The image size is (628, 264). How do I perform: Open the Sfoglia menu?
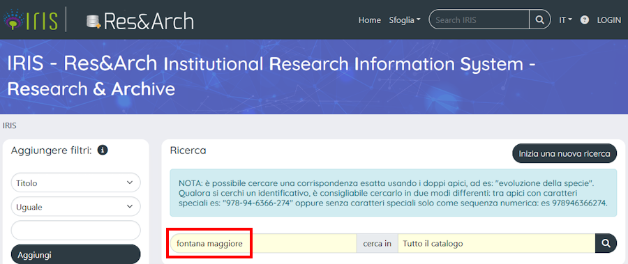pyautogui.click(x=405, y=20)
